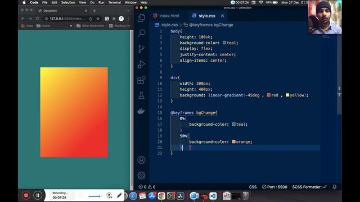Open the Selection menu

click(x=68, y=2)
